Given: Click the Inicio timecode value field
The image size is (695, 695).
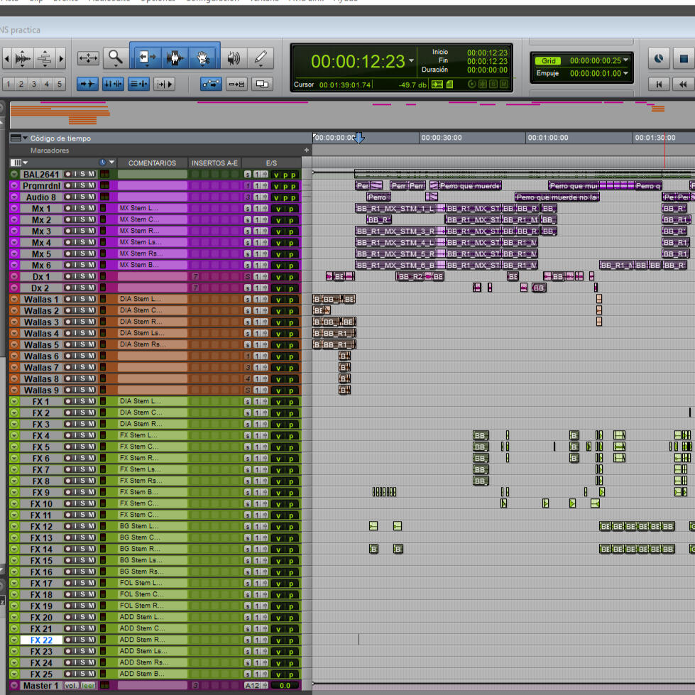Looking at the screenshot, I should point(487,53).
